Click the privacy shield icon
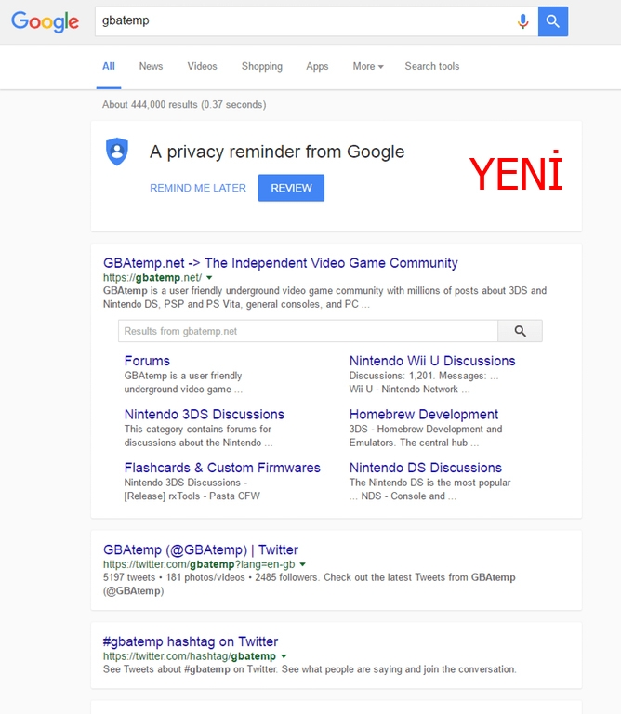621x714 pixels. click(116, 151)
